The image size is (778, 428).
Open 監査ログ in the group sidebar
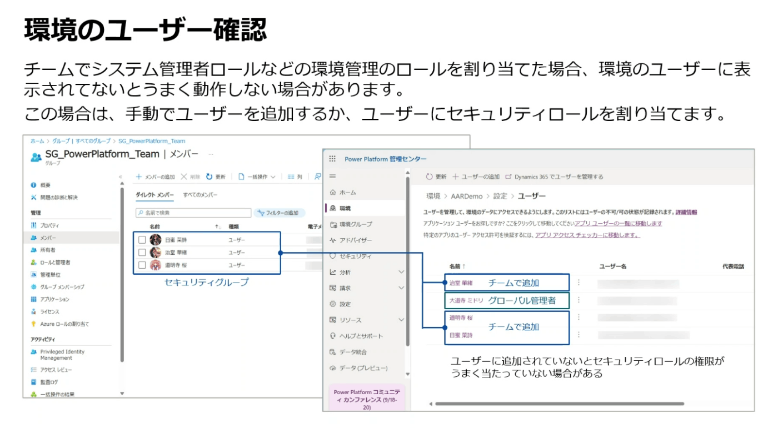pos(44,382)
